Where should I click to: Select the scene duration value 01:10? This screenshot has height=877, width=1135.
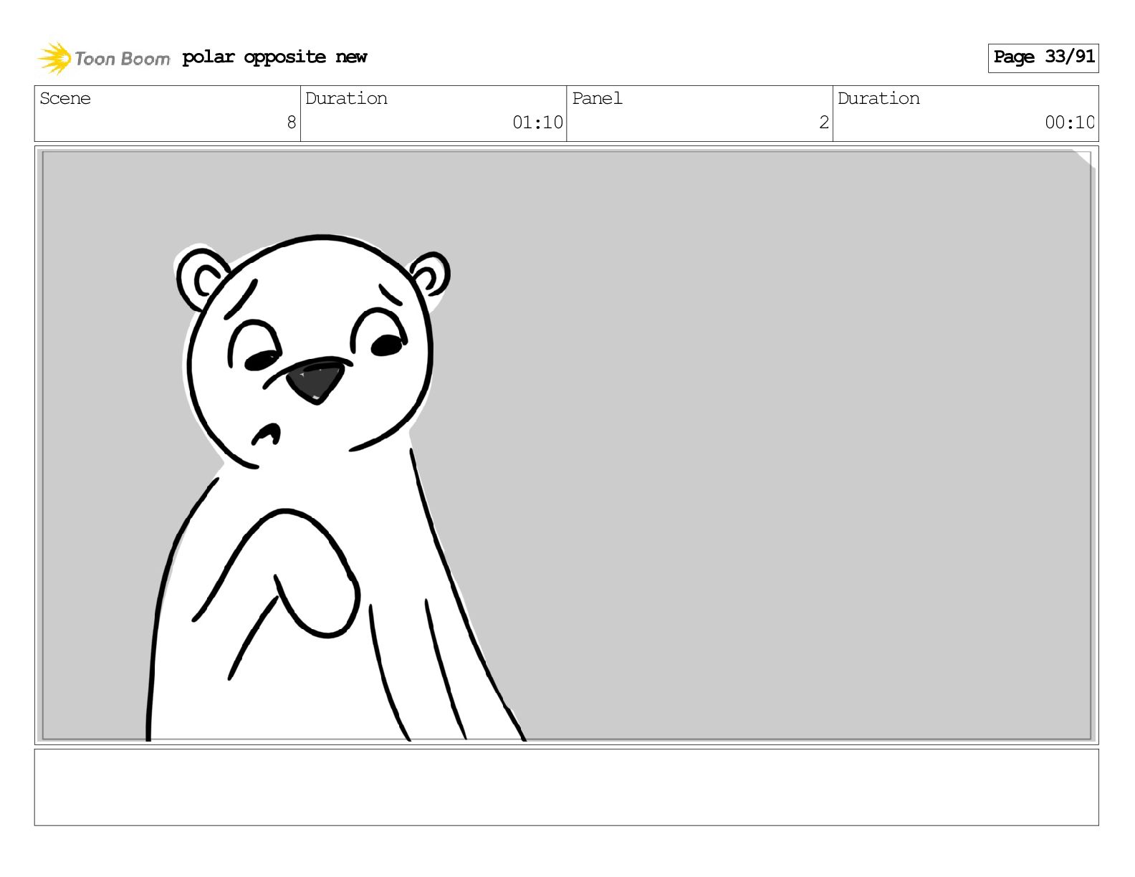pos(537,123)
